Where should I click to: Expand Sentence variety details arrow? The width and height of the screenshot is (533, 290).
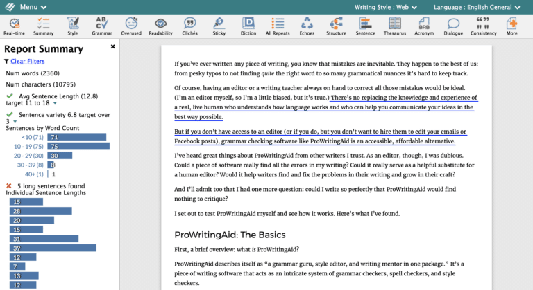click(x=15, y=121)
